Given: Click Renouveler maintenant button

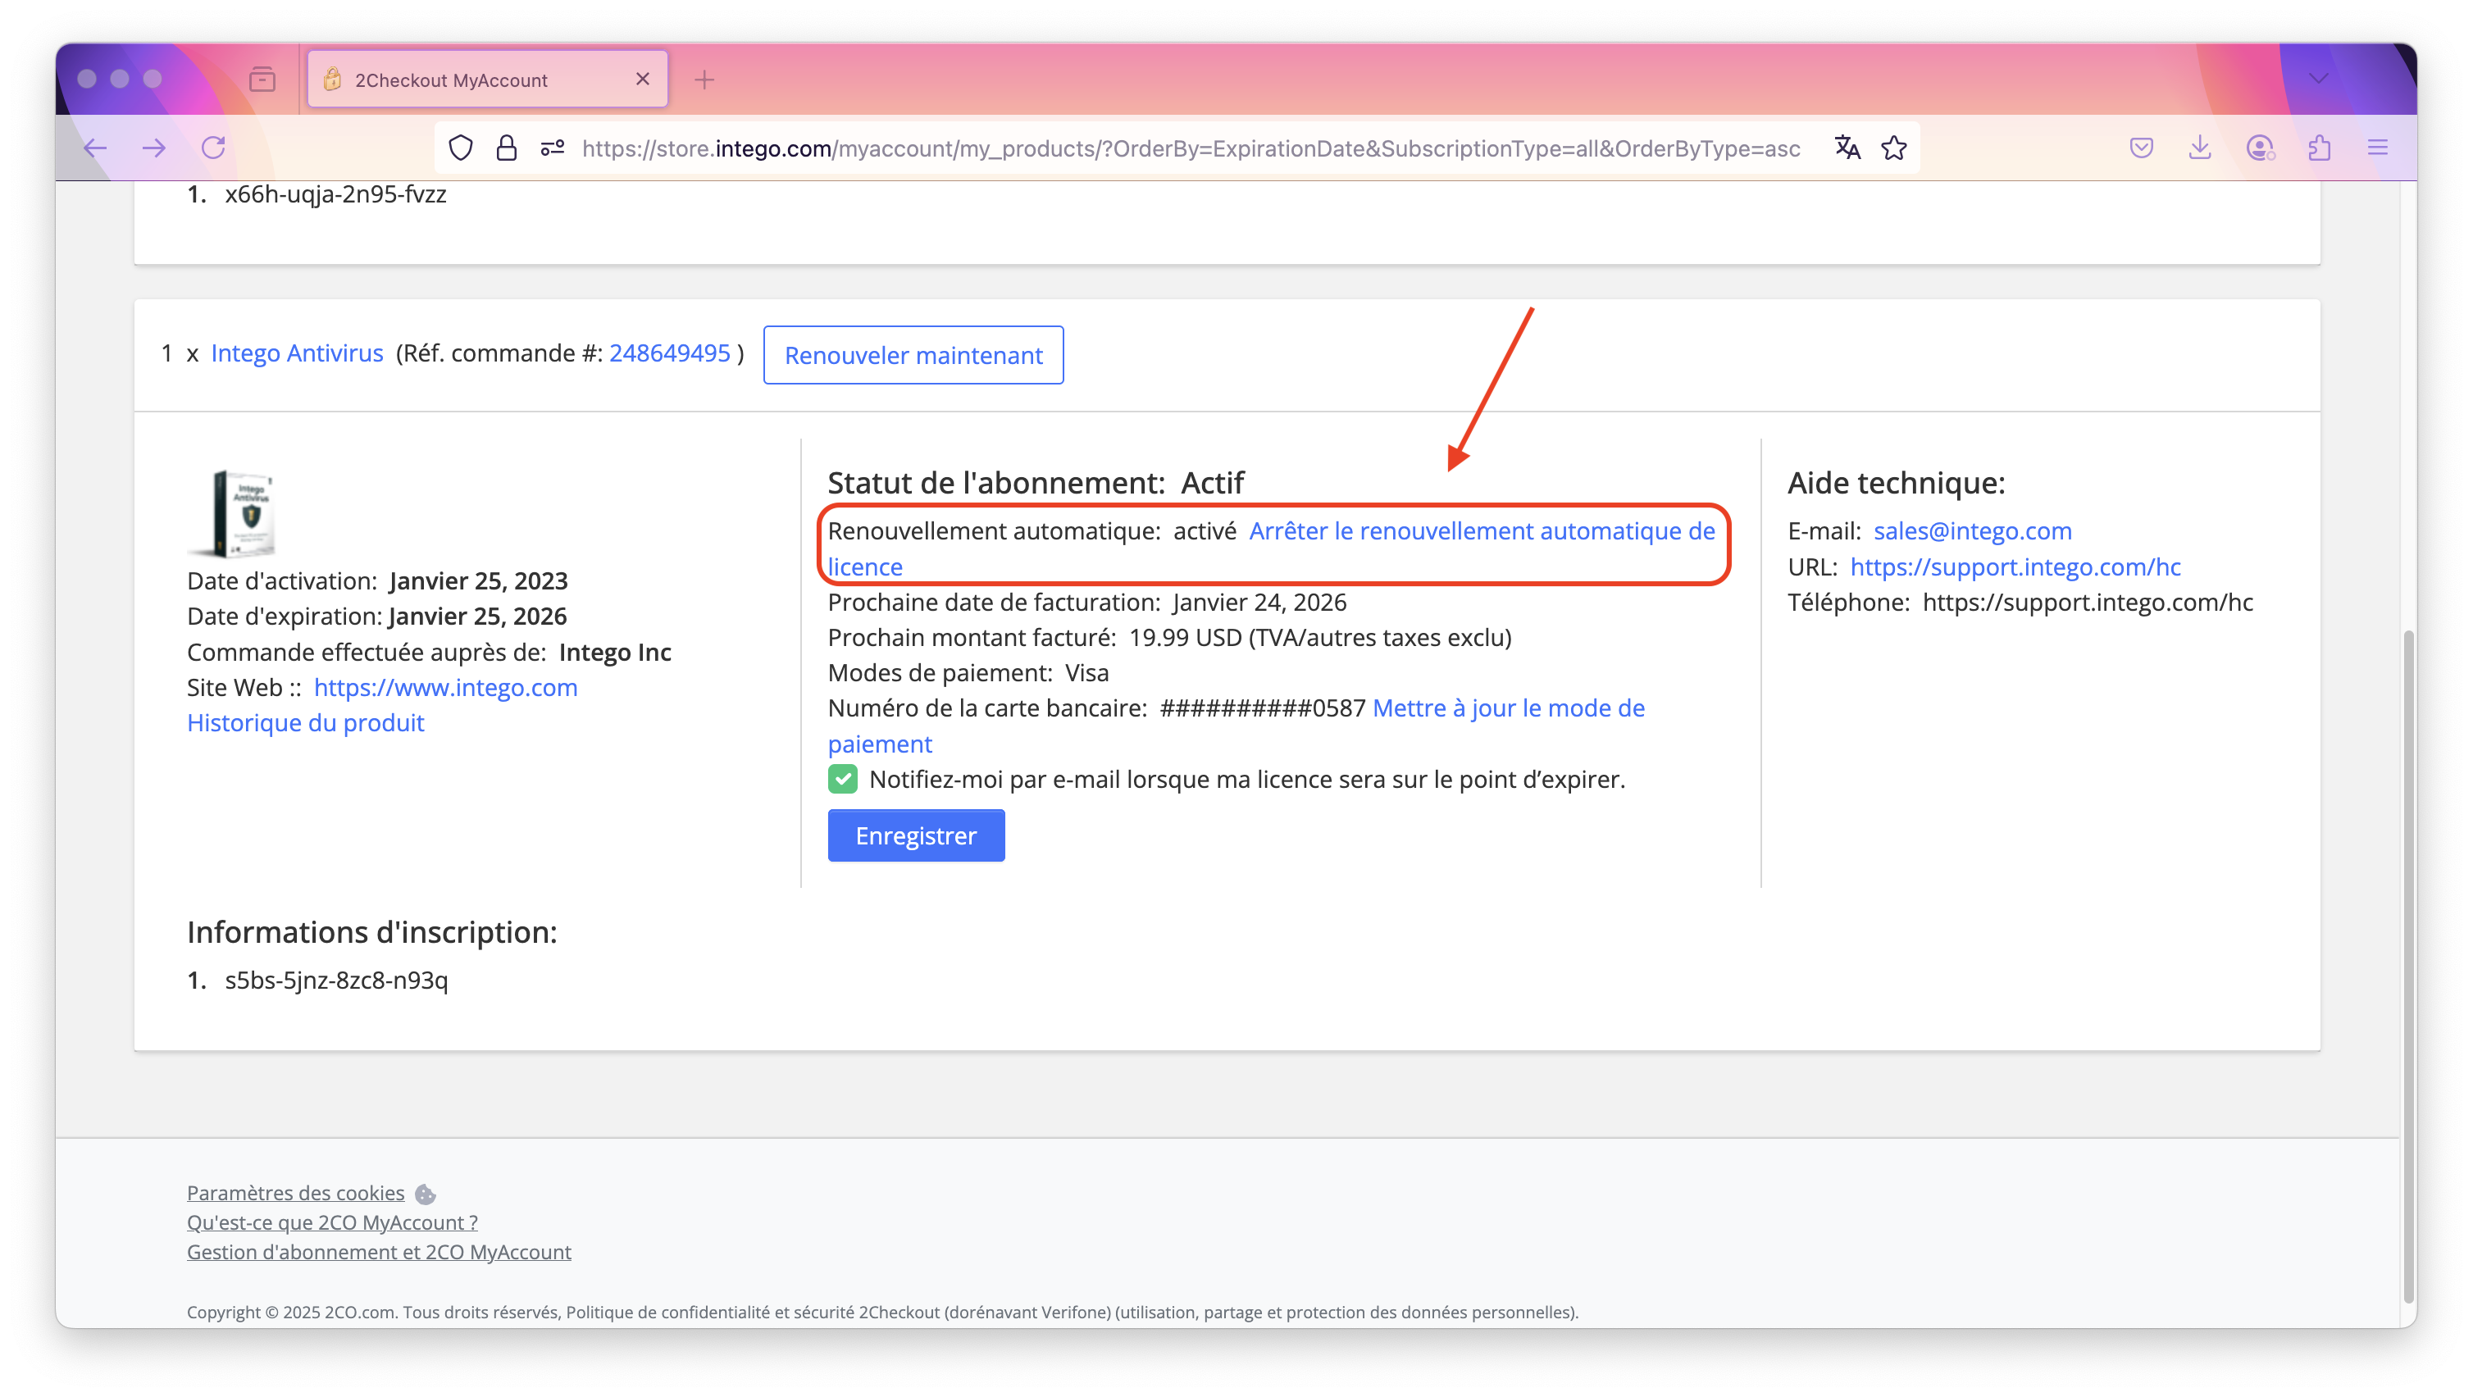Looking at the screenshot, I should click(x=913, y=355).
